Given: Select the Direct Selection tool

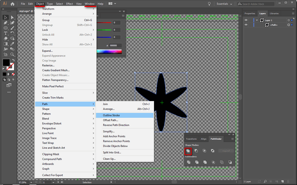Looking at the screenshot, I should click(x=12, y=17).
